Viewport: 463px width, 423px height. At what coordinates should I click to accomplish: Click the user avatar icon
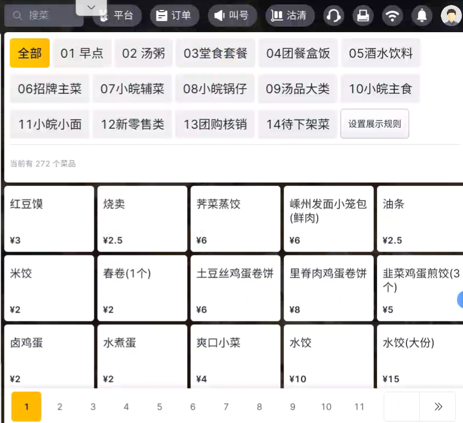451,16
